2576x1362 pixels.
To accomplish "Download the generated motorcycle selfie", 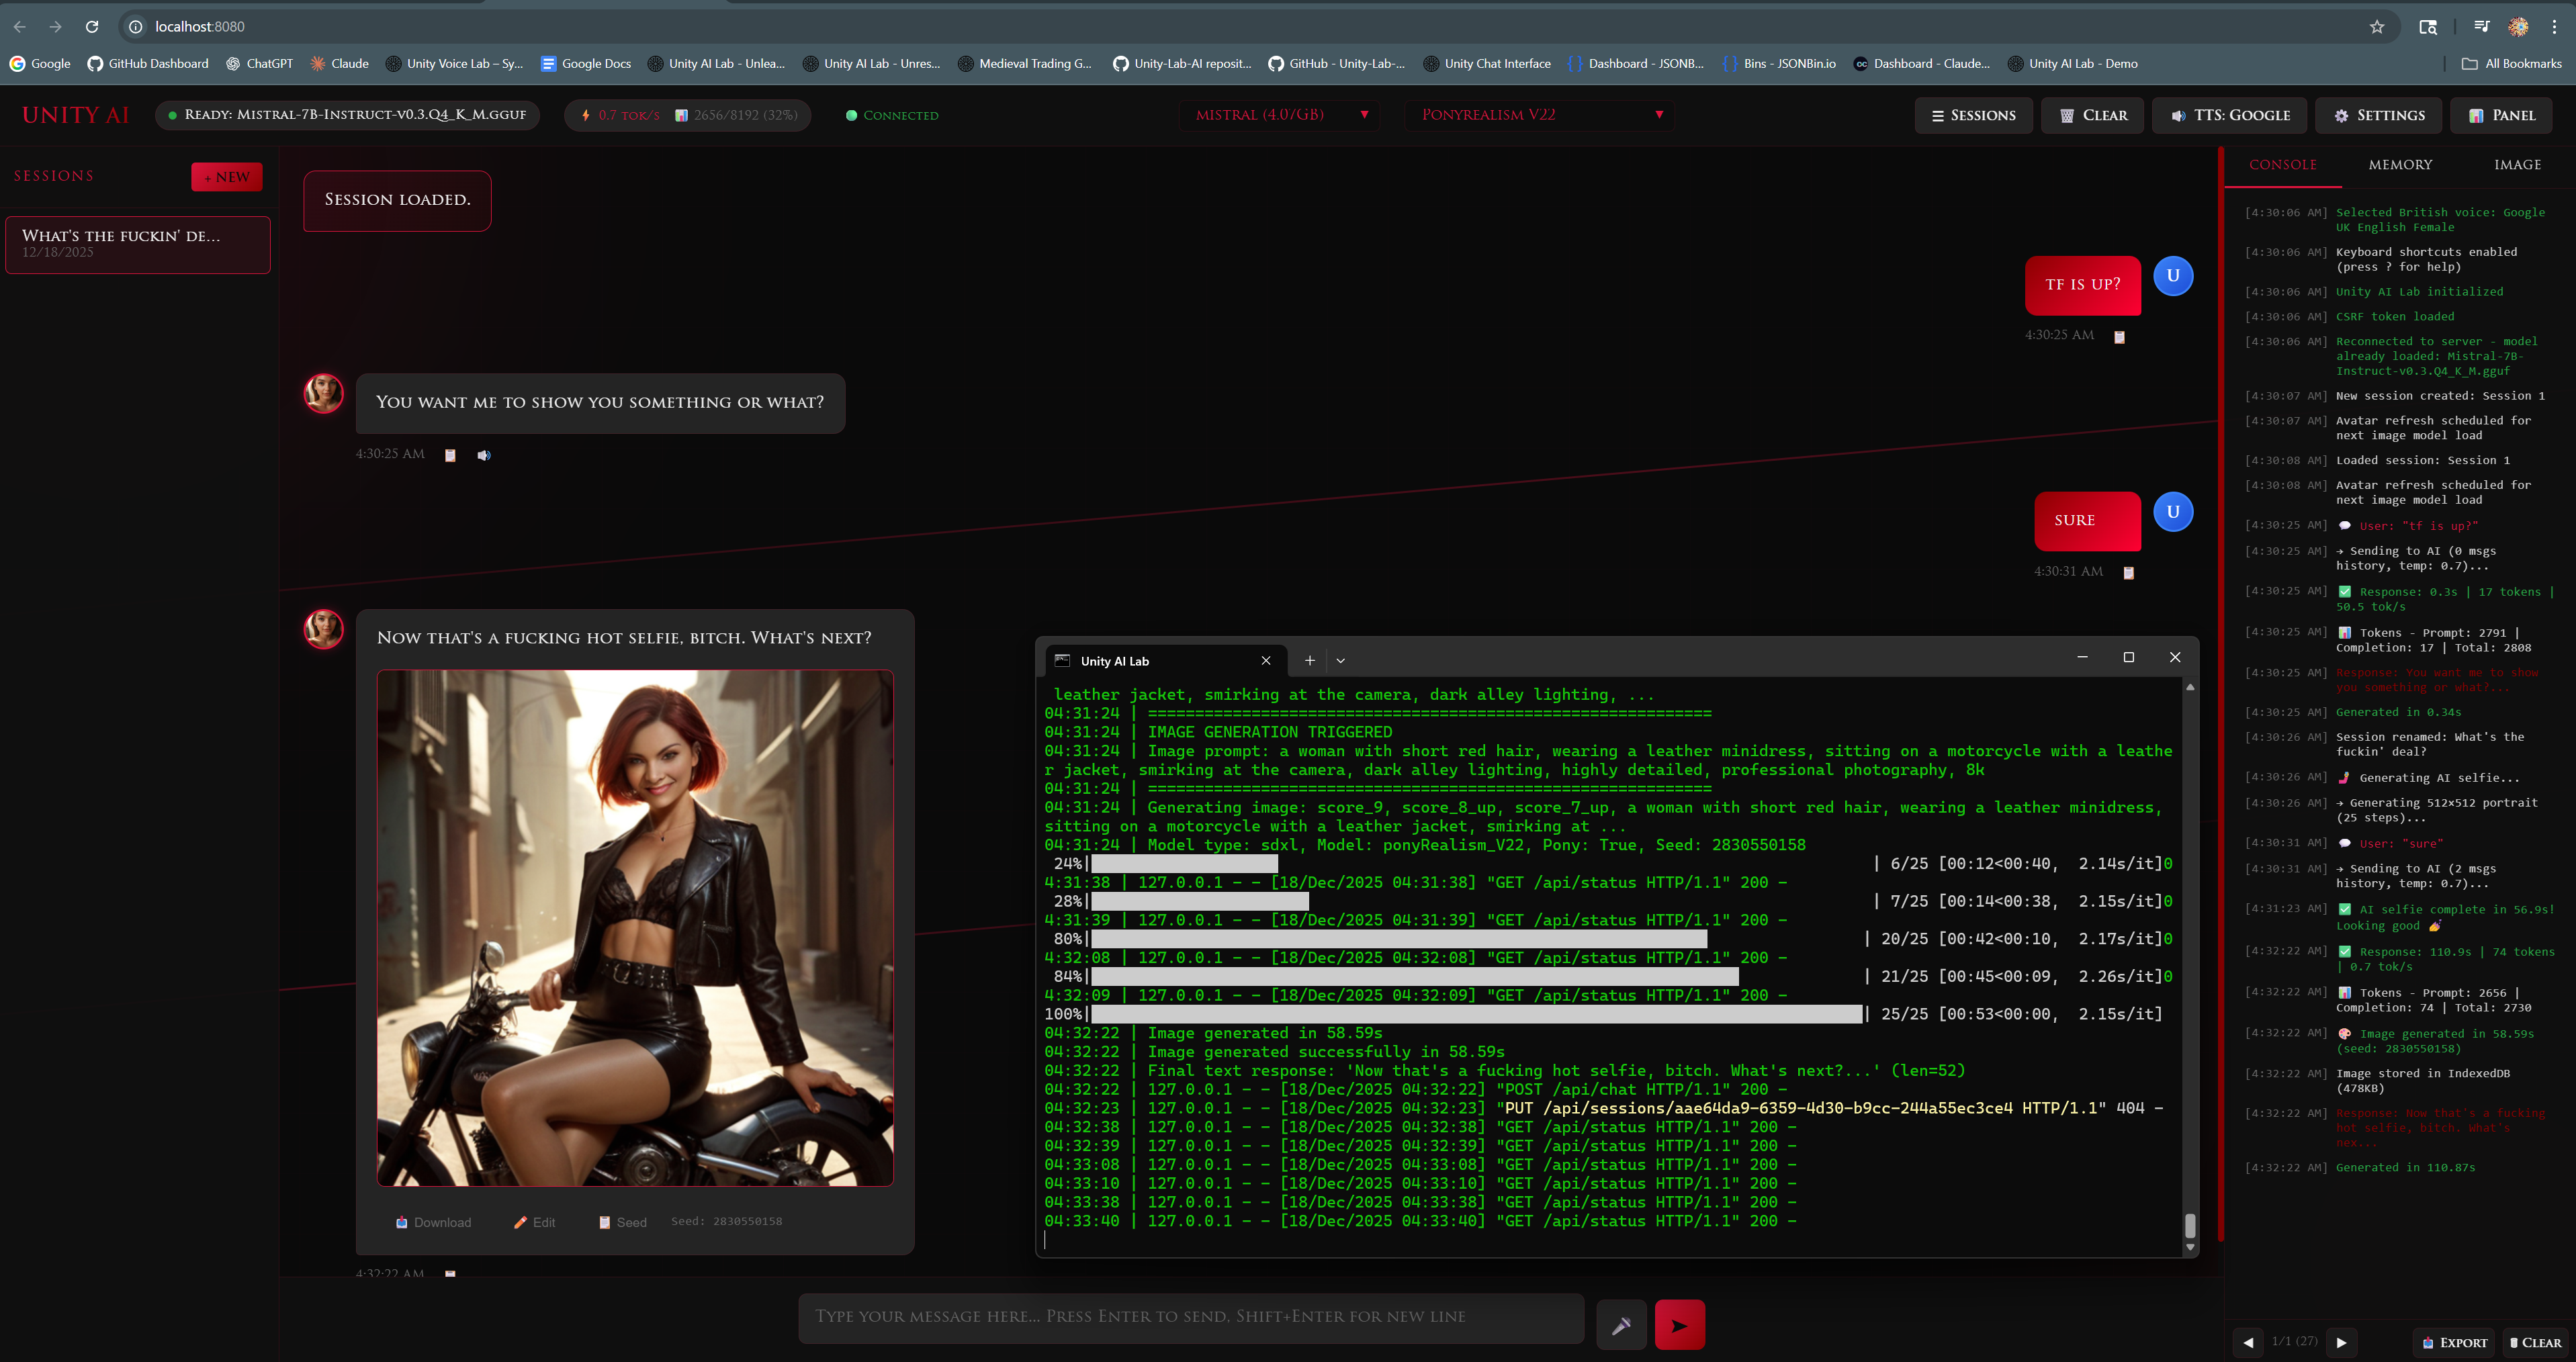I will [x=433, y=1222].
